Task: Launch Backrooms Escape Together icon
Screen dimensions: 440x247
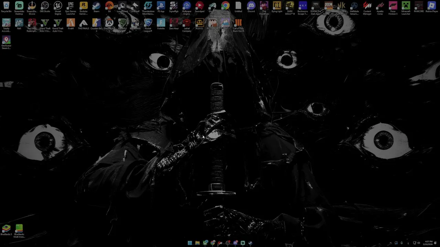Action: [x=303, y=8]
